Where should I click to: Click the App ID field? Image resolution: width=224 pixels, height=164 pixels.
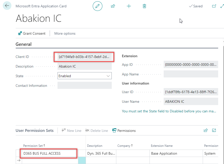click(x=191, y=65)
